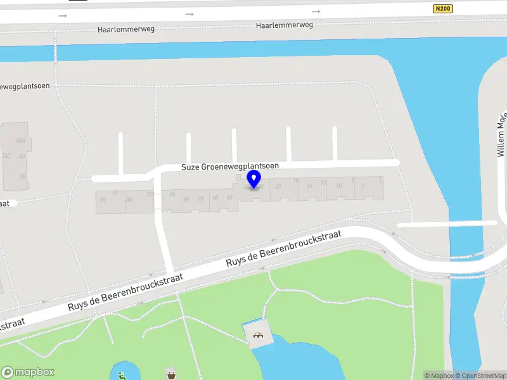Click the Suze Groenewegplantsoen street label

coord(230,167)
